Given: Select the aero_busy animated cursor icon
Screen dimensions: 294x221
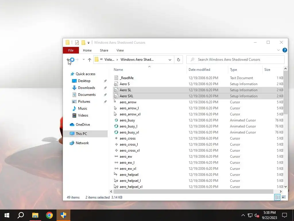Looking at the screenshot, I should pos(116,120).
